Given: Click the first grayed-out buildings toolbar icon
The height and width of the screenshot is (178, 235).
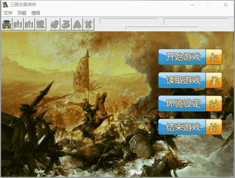Looking at the screenshot, I should point(18,24).
